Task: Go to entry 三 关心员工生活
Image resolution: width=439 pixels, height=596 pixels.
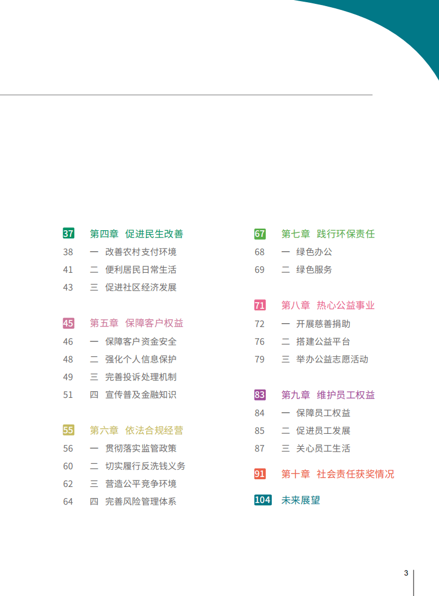Action: (x=316, y=448)
